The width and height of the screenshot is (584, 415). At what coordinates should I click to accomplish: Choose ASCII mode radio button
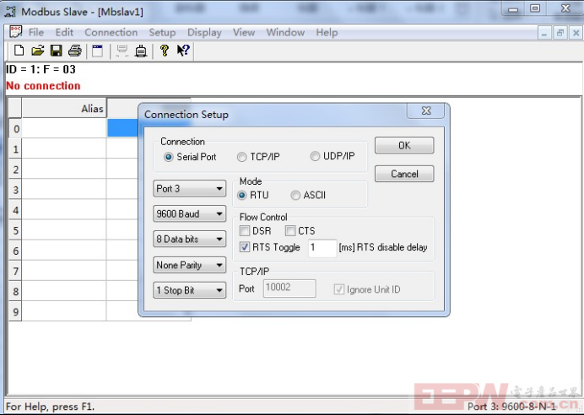pyautogui.click(x=295, y=196)
